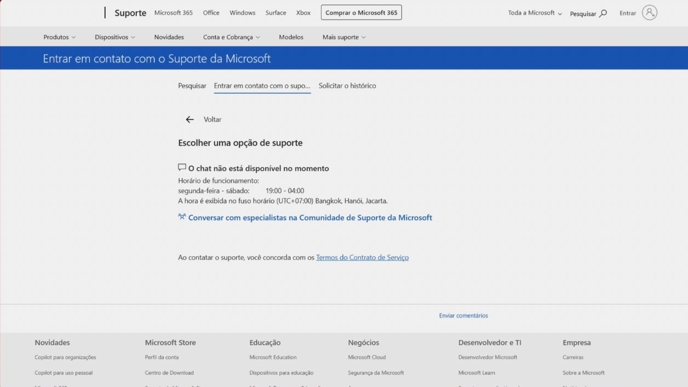The width and height of the screenshot is (688, 387).
Task: Click the community people icon beside Conversar link
Action: [182, 217]
